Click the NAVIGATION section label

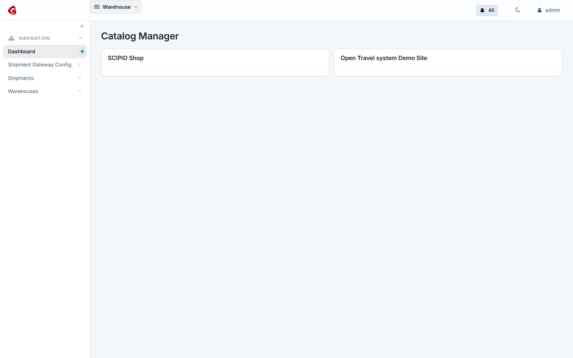(34, 38)
